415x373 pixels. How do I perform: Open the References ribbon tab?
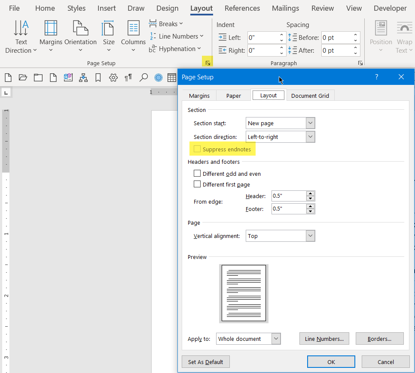pyautogui.click(x=242, y=8)
